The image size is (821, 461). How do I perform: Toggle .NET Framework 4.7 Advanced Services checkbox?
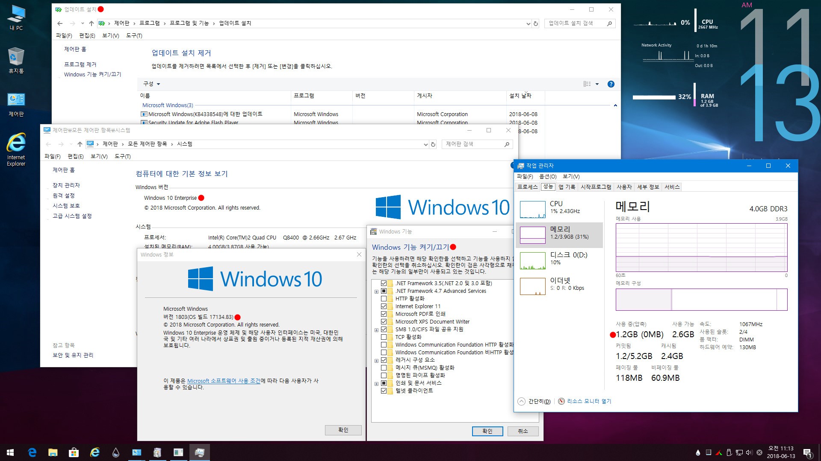click(384, 291)
